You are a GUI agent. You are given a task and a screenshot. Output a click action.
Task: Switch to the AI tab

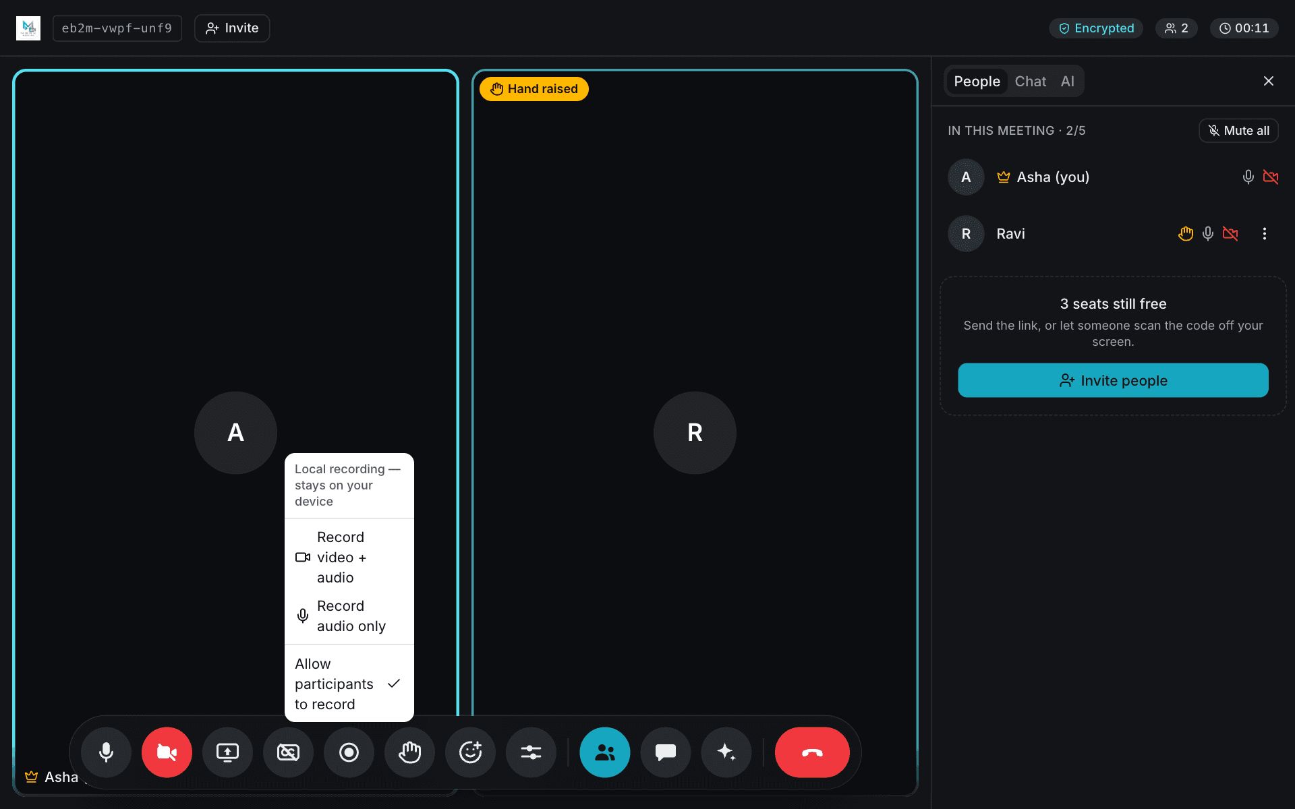tap(1067, 82)
